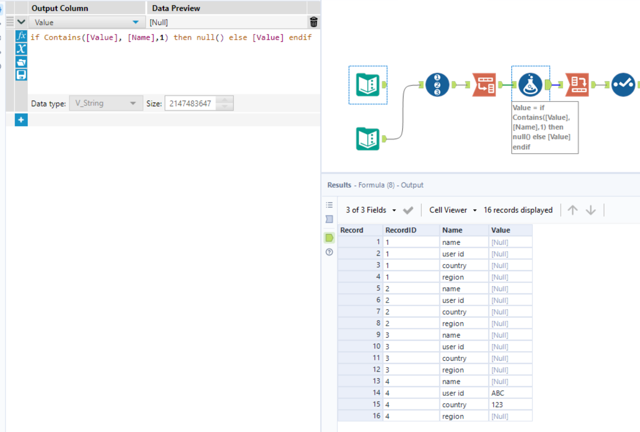
Task: Open the Data type V_String dropdown
Action: [133, 103]
